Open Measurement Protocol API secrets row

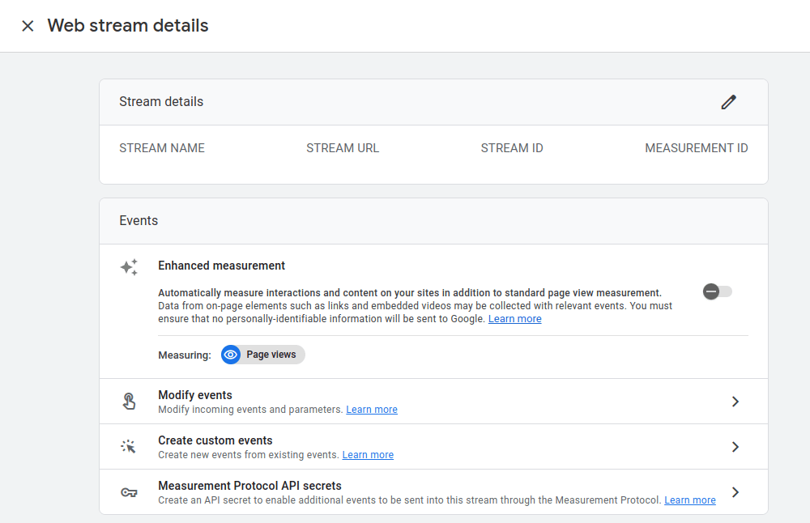433,492
